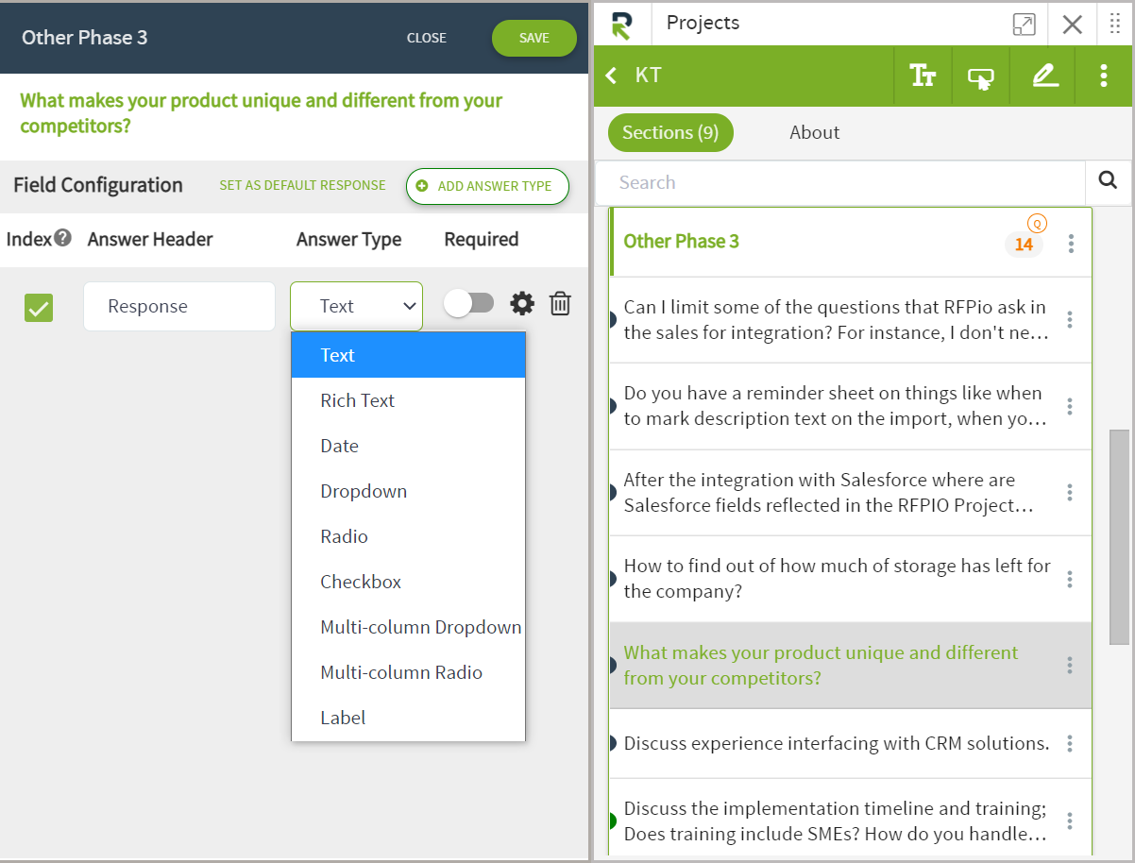Open 'Discuss experience interfacing with CRM solutions'
The width and height of the screenshot is (1135, 863).
[x=837, y=744]
